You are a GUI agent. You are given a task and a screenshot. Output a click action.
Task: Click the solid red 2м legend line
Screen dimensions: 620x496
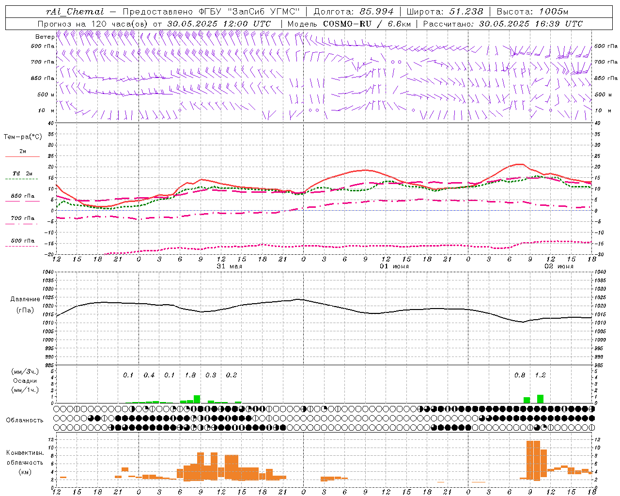[22, 156]
